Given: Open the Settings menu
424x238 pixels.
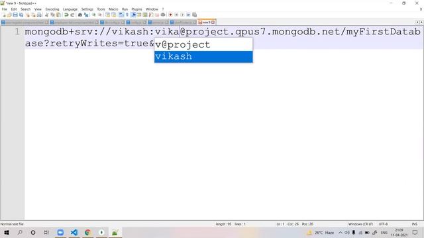Looking at the screenshot, I should [x=87, y=9].
